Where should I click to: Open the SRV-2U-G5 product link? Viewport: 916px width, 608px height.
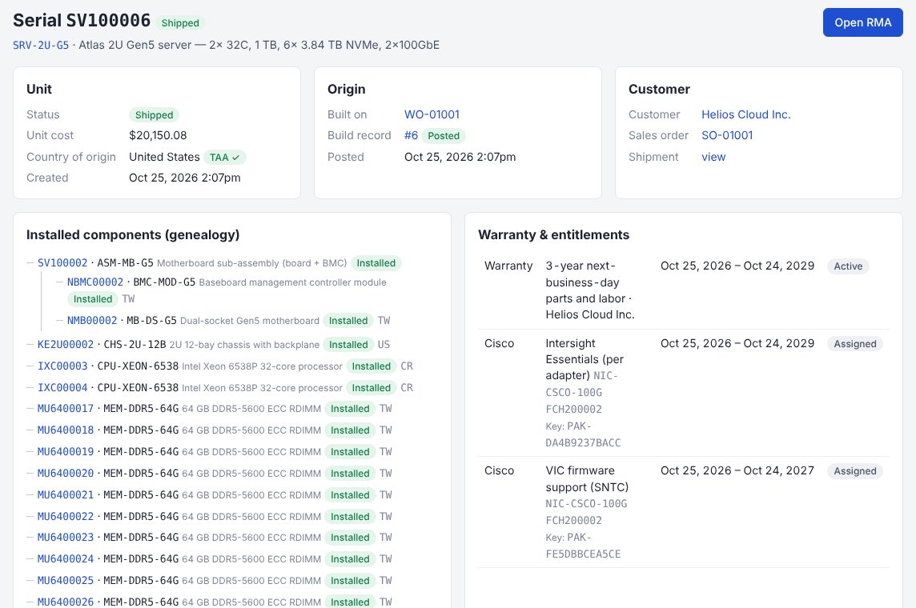pyautogui.click(x=41, y=45)
